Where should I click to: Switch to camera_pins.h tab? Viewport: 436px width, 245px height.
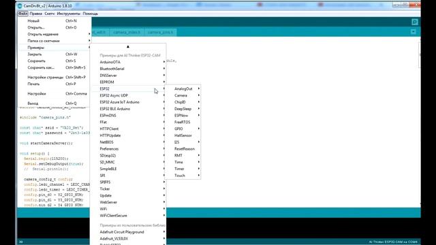pos(160,32)
